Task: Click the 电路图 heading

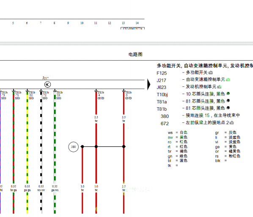Action: coord(135,54)
